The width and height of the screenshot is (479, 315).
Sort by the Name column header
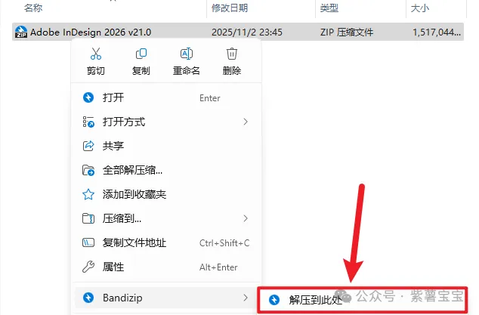pyautogui.click(x=33, y=8)
